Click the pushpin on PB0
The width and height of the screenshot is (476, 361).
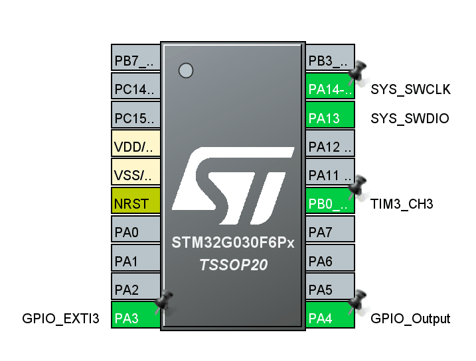[357, 187]
